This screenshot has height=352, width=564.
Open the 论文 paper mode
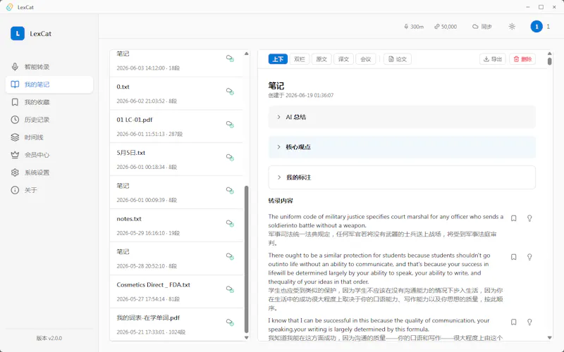398,59
